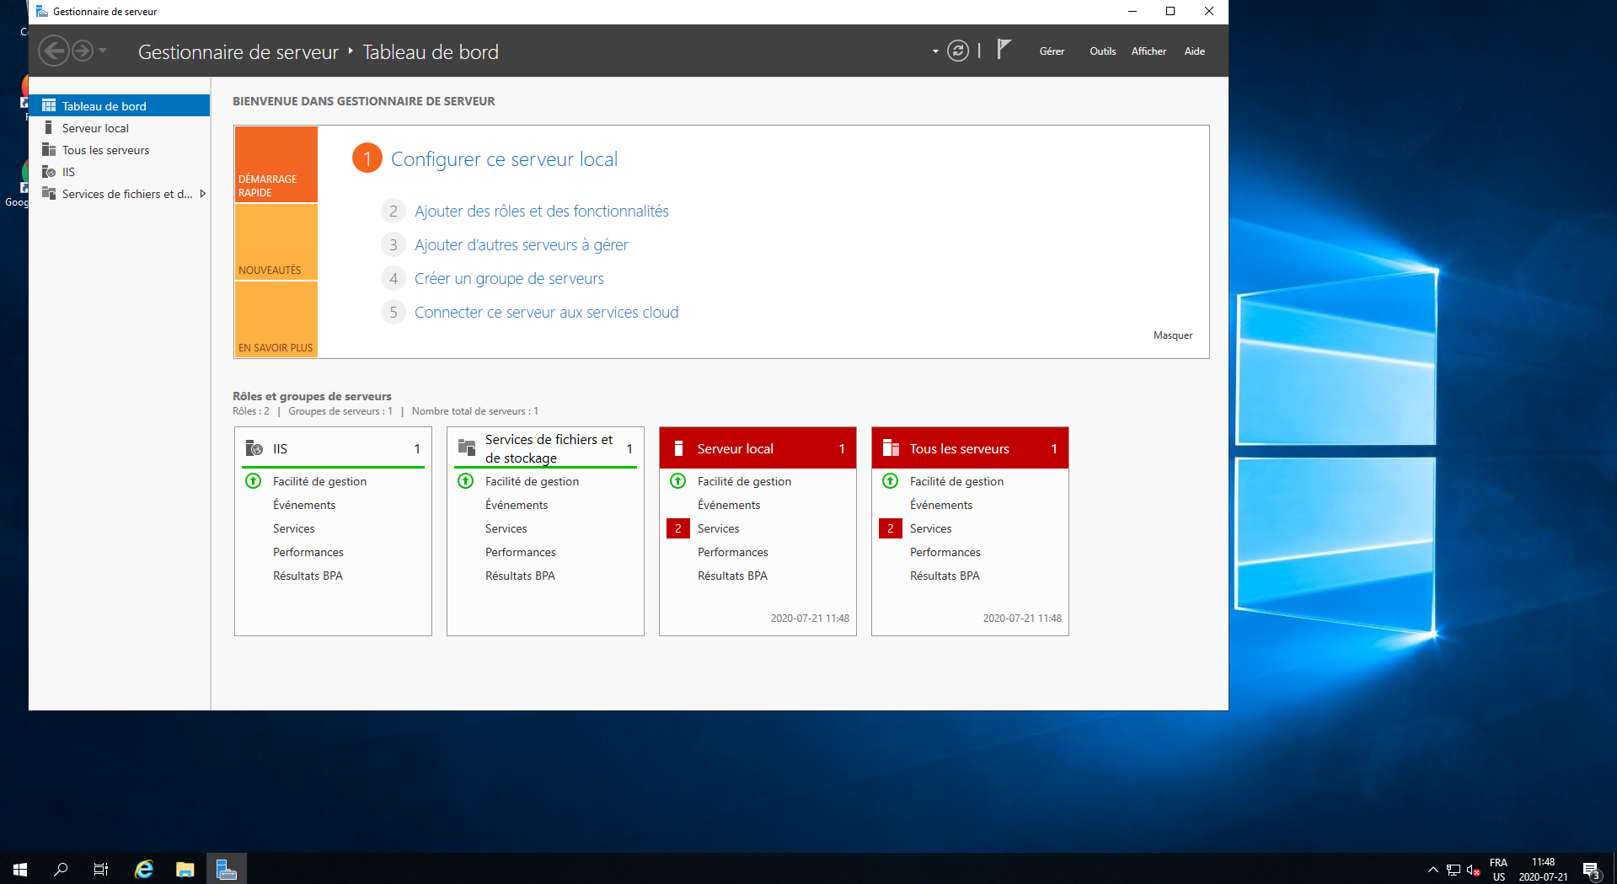This screenshot has height=884, width=1617.
Task: Click the Serveur local tile icon
Action: pyautogui.click(x=678, y=448)
